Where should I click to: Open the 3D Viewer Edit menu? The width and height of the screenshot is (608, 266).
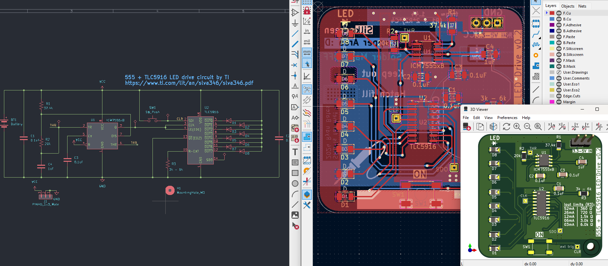(477, 118)
